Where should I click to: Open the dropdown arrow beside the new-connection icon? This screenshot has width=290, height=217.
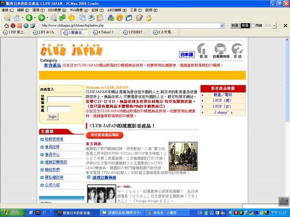pyautogui.click(x=22, y=18)
